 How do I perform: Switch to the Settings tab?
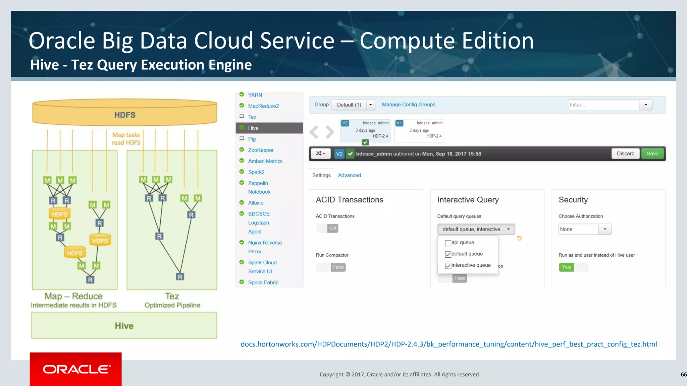click(321, 175)
